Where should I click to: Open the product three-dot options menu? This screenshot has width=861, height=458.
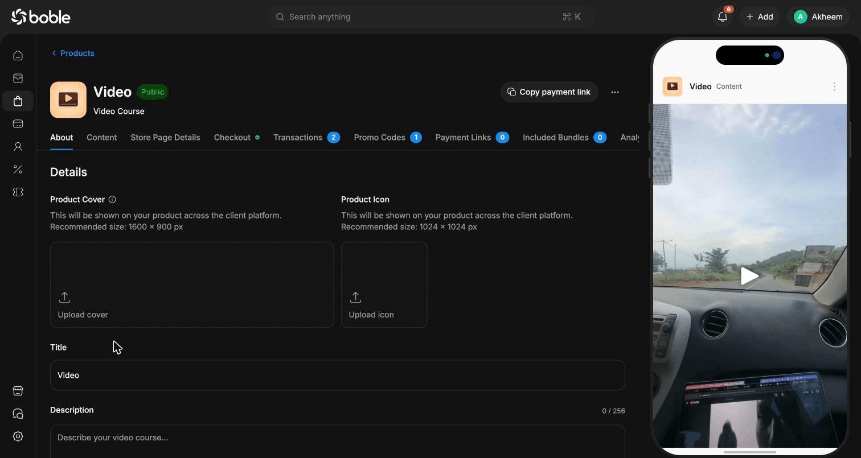[615, 92]
